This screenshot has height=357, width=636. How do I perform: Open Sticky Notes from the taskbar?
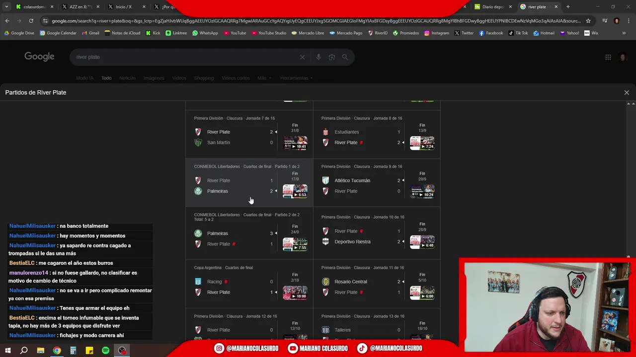point(89,351)
